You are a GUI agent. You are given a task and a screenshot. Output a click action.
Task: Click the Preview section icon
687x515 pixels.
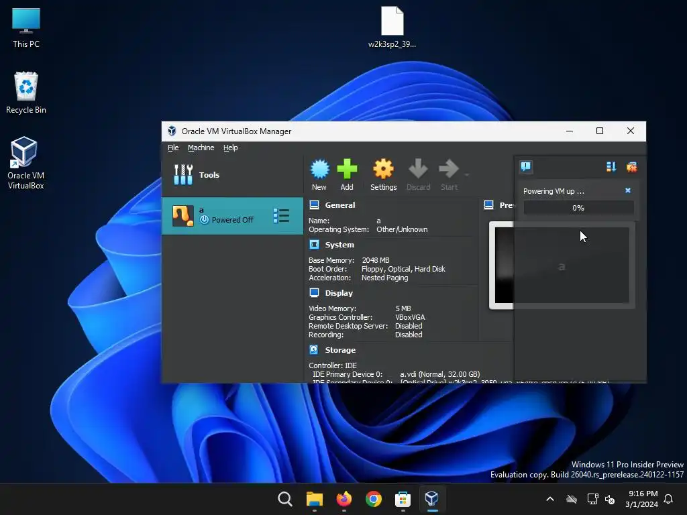(x=489, y=205)
